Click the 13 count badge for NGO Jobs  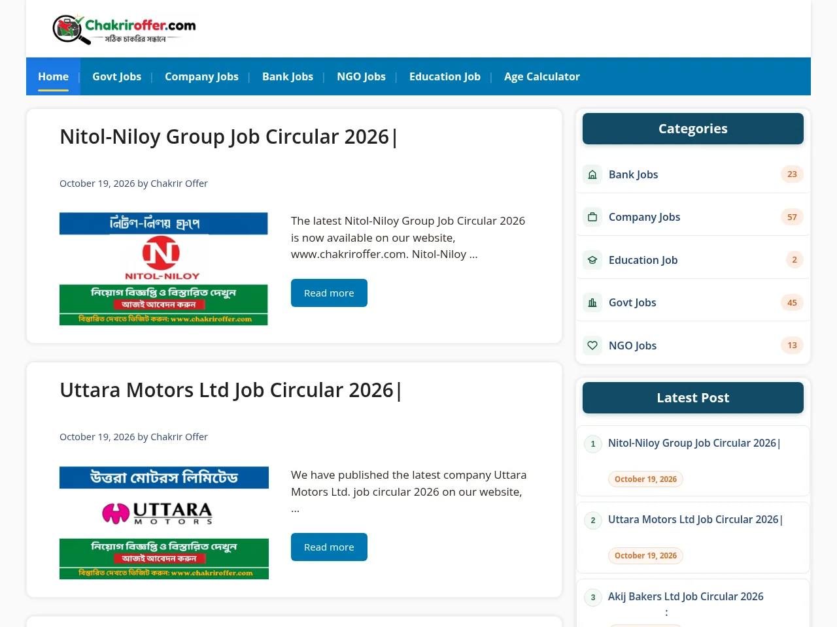(792, 346)
